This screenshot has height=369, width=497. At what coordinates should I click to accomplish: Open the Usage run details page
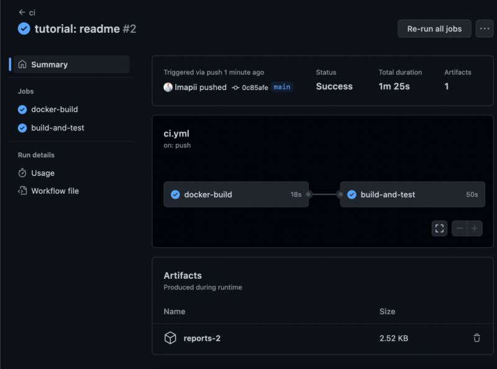[43, 173]
